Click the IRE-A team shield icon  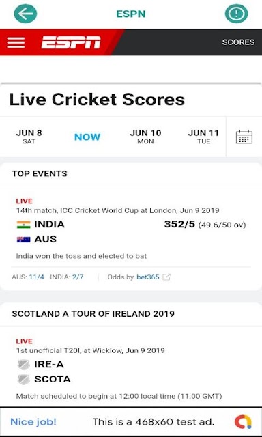point(23,365)
